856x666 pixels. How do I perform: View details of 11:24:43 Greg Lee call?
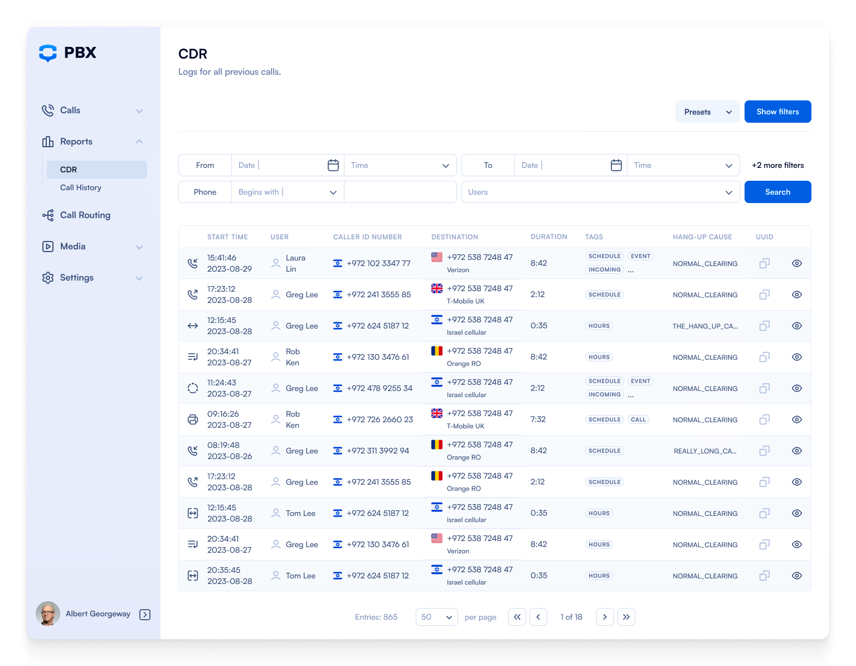[797, 388]
